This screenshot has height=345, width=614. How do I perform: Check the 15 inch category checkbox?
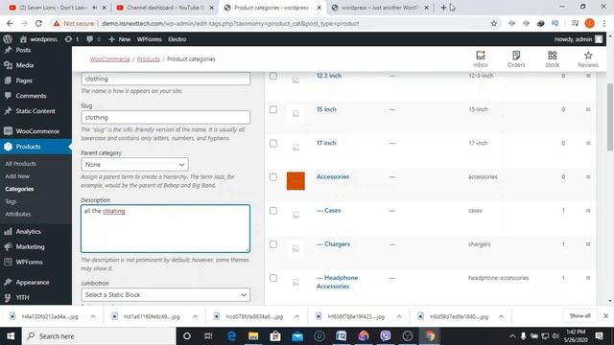pyautogui.click(x=273, y=109)
